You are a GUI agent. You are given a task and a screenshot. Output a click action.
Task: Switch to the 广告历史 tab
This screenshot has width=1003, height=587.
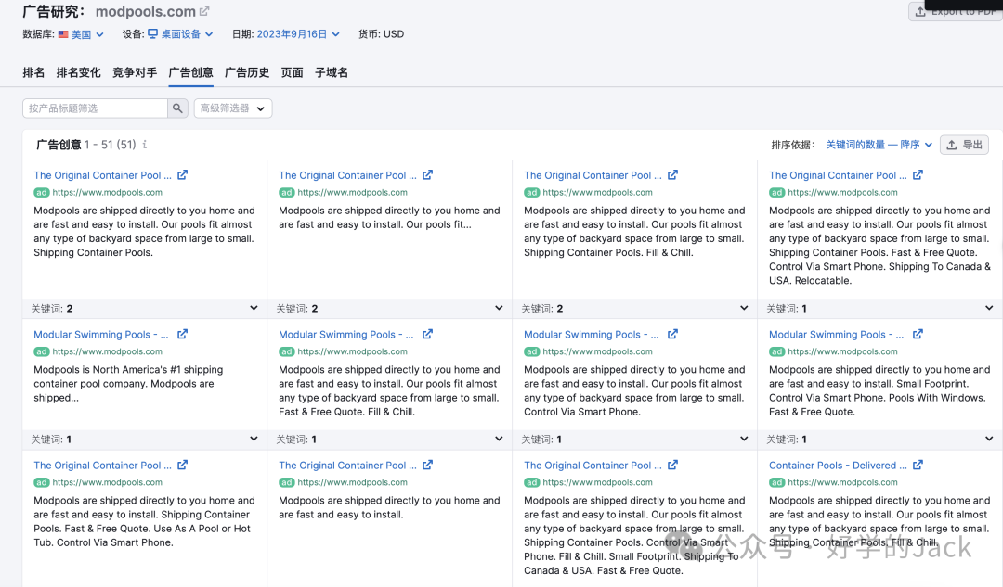pyautogui.click(x=247, y=73)
